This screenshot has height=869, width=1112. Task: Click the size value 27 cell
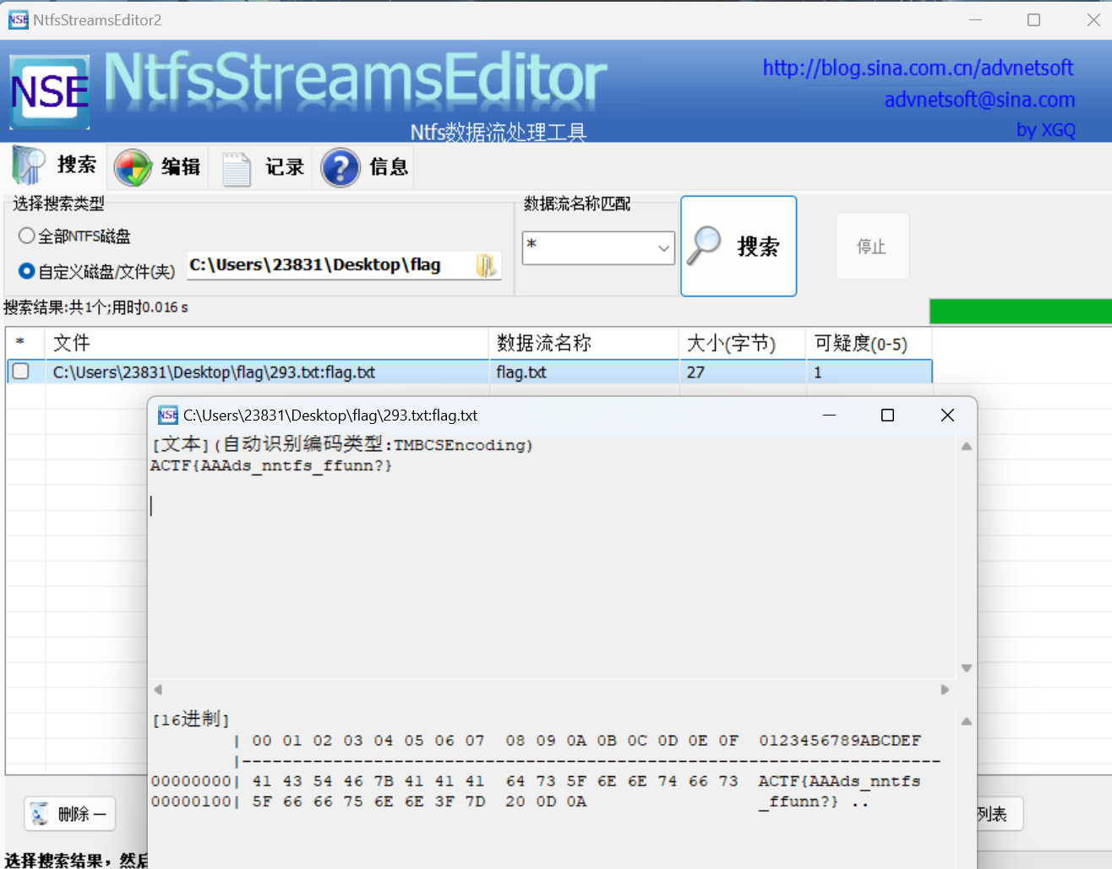(x=742, y=372)
